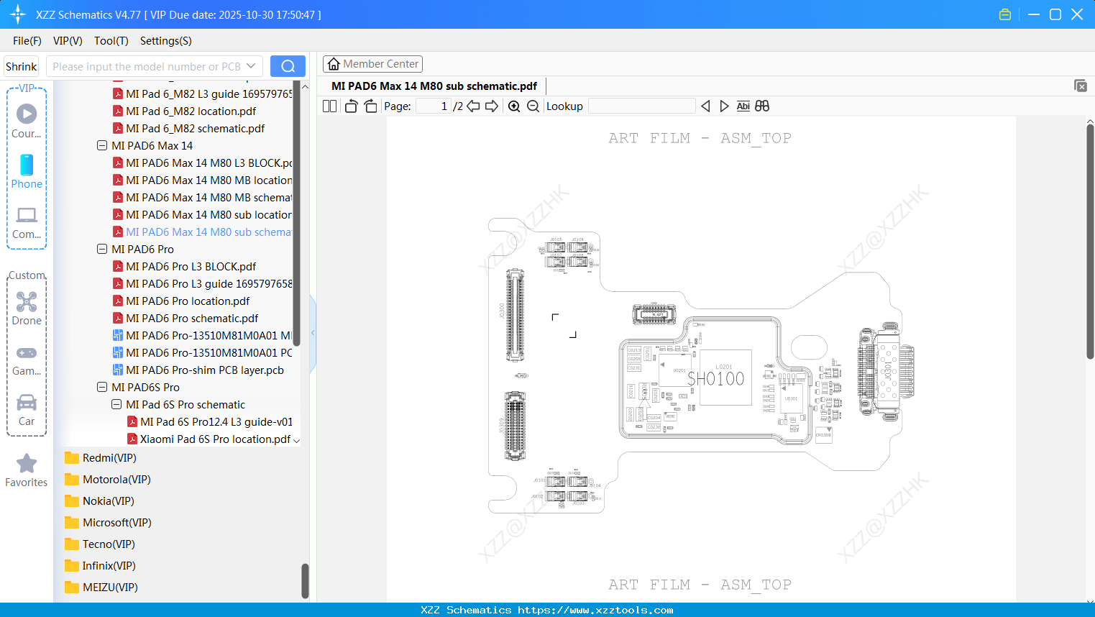Enable whole-word Abi search toggle
The image size is (1095, 617).
[743, 106]
